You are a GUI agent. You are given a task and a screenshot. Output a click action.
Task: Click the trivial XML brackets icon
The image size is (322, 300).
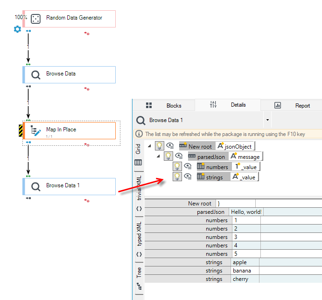(139, 209)
